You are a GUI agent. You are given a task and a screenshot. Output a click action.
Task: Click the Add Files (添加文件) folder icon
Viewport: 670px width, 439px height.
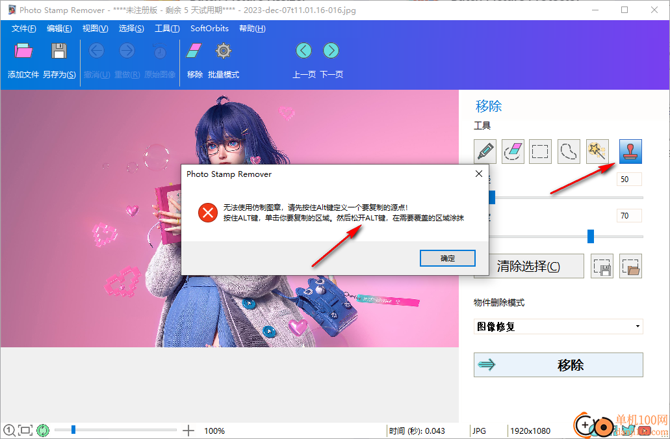click(23, 51)
